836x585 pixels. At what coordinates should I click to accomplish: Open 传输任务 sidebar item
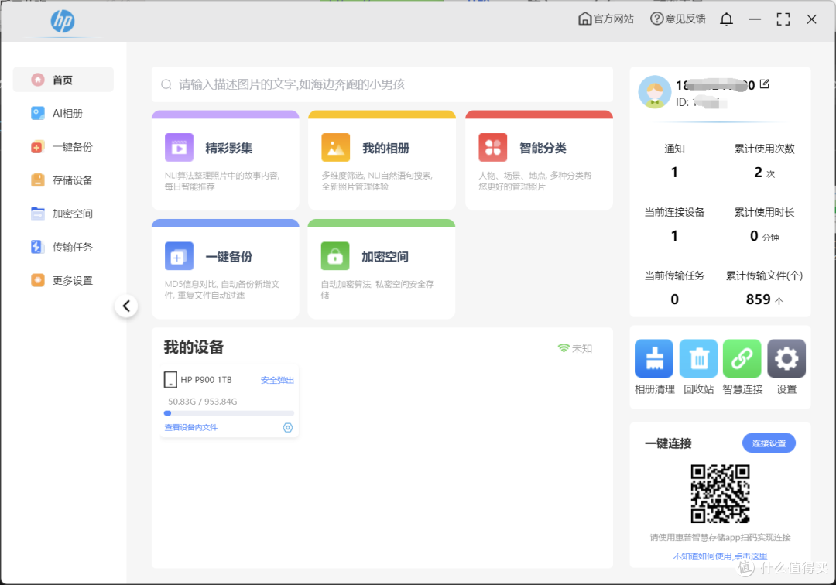(x=63, y=247)
